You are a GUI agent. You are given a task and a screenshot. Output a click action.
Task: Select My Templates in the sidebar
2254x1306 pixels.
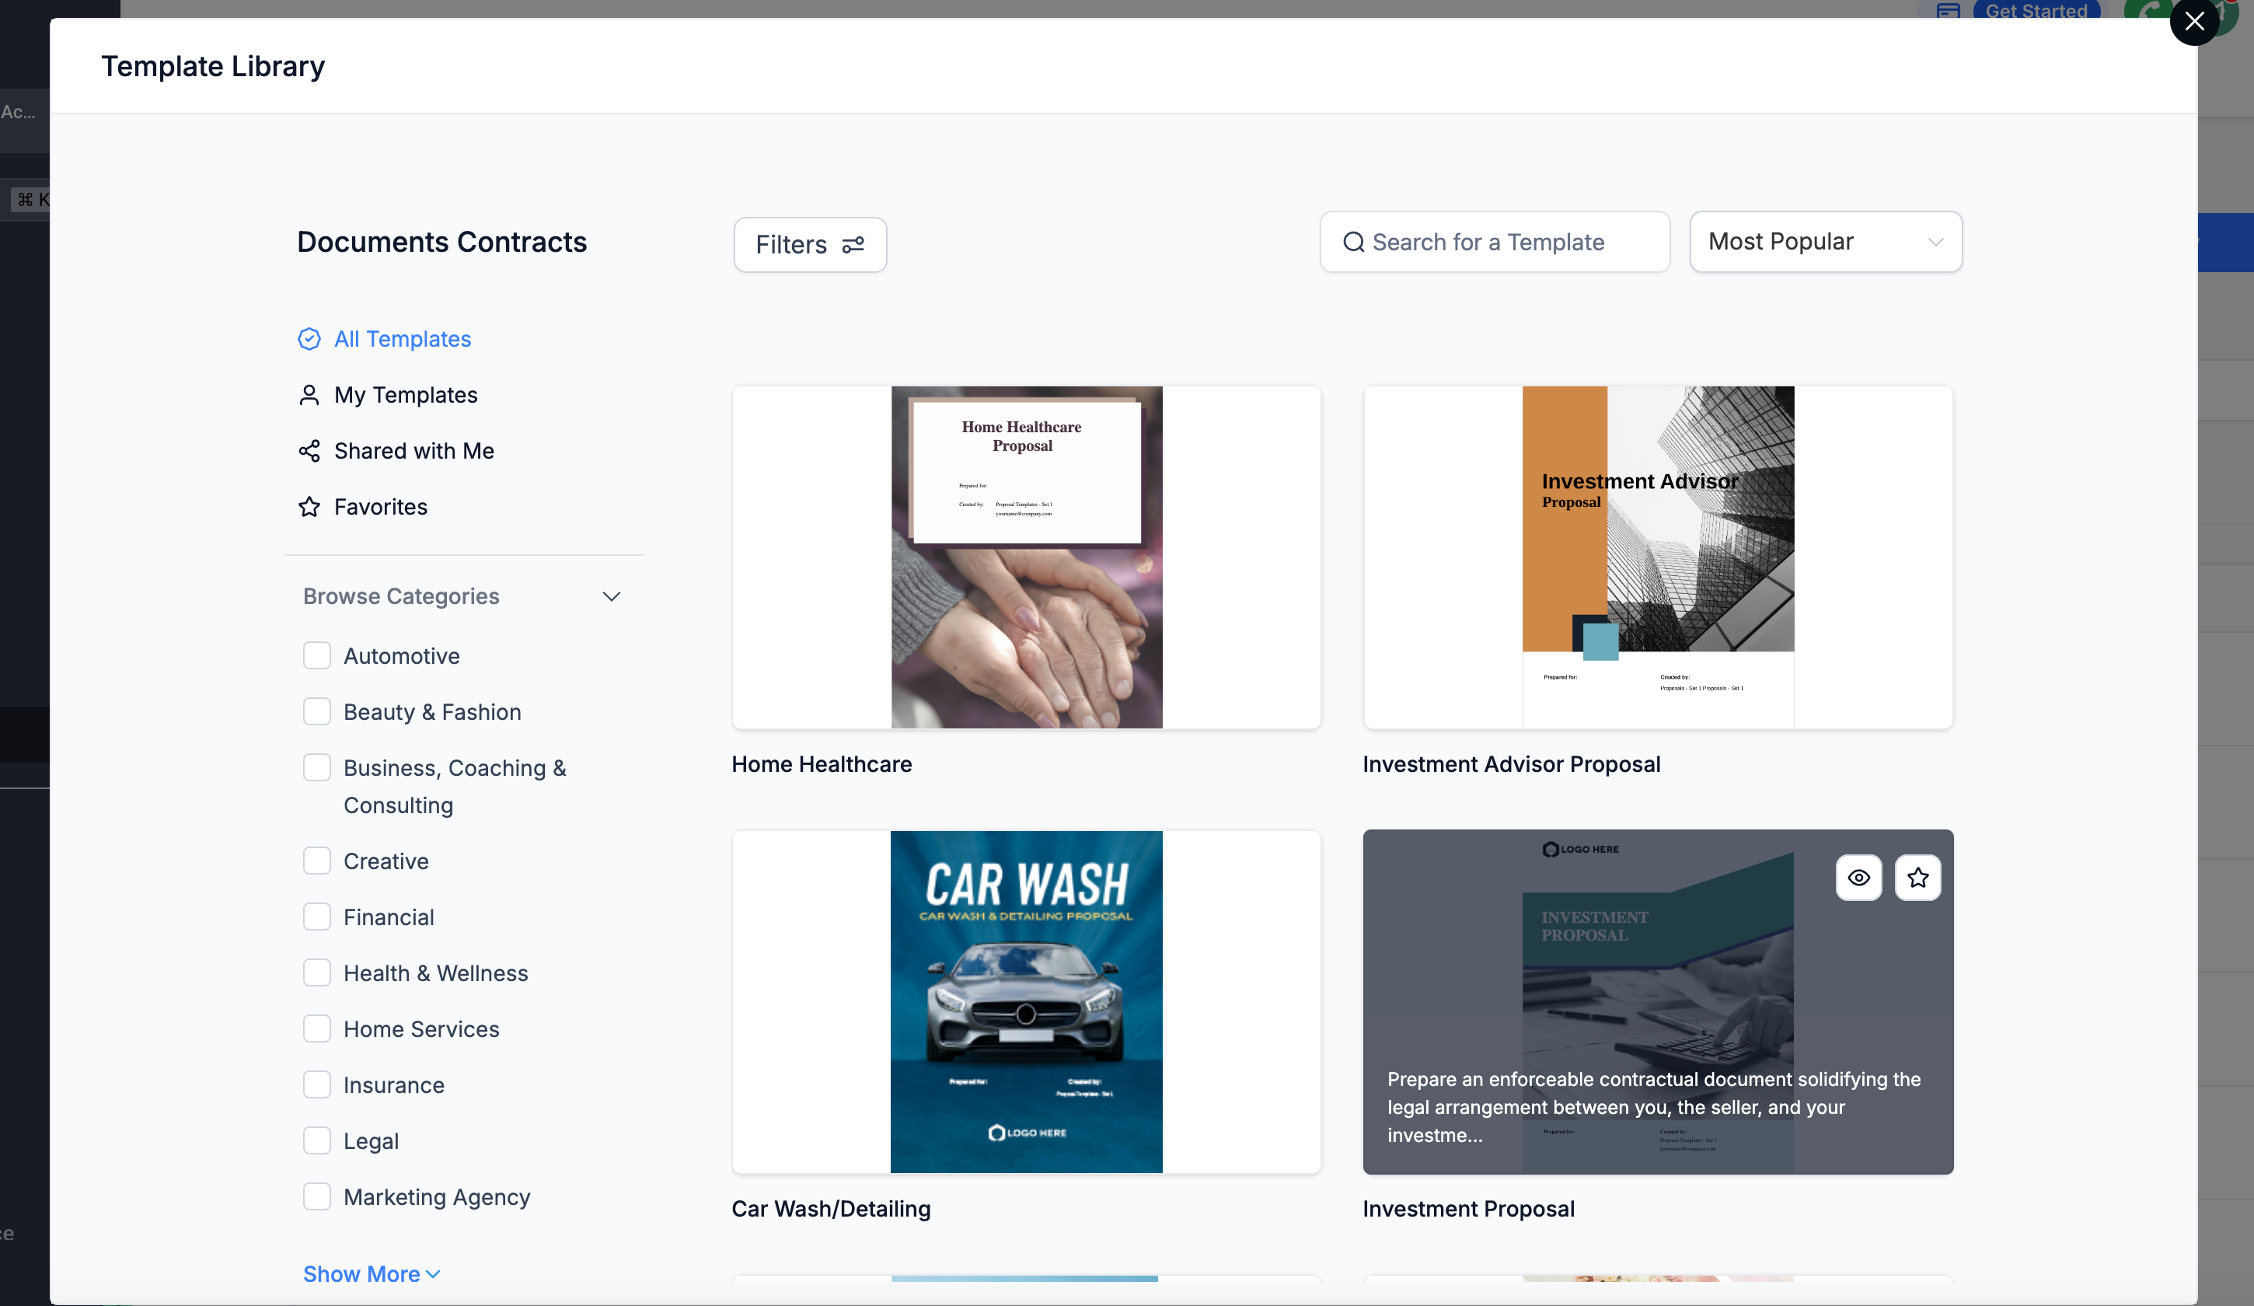pyautogui.click(x=405, y=396)
